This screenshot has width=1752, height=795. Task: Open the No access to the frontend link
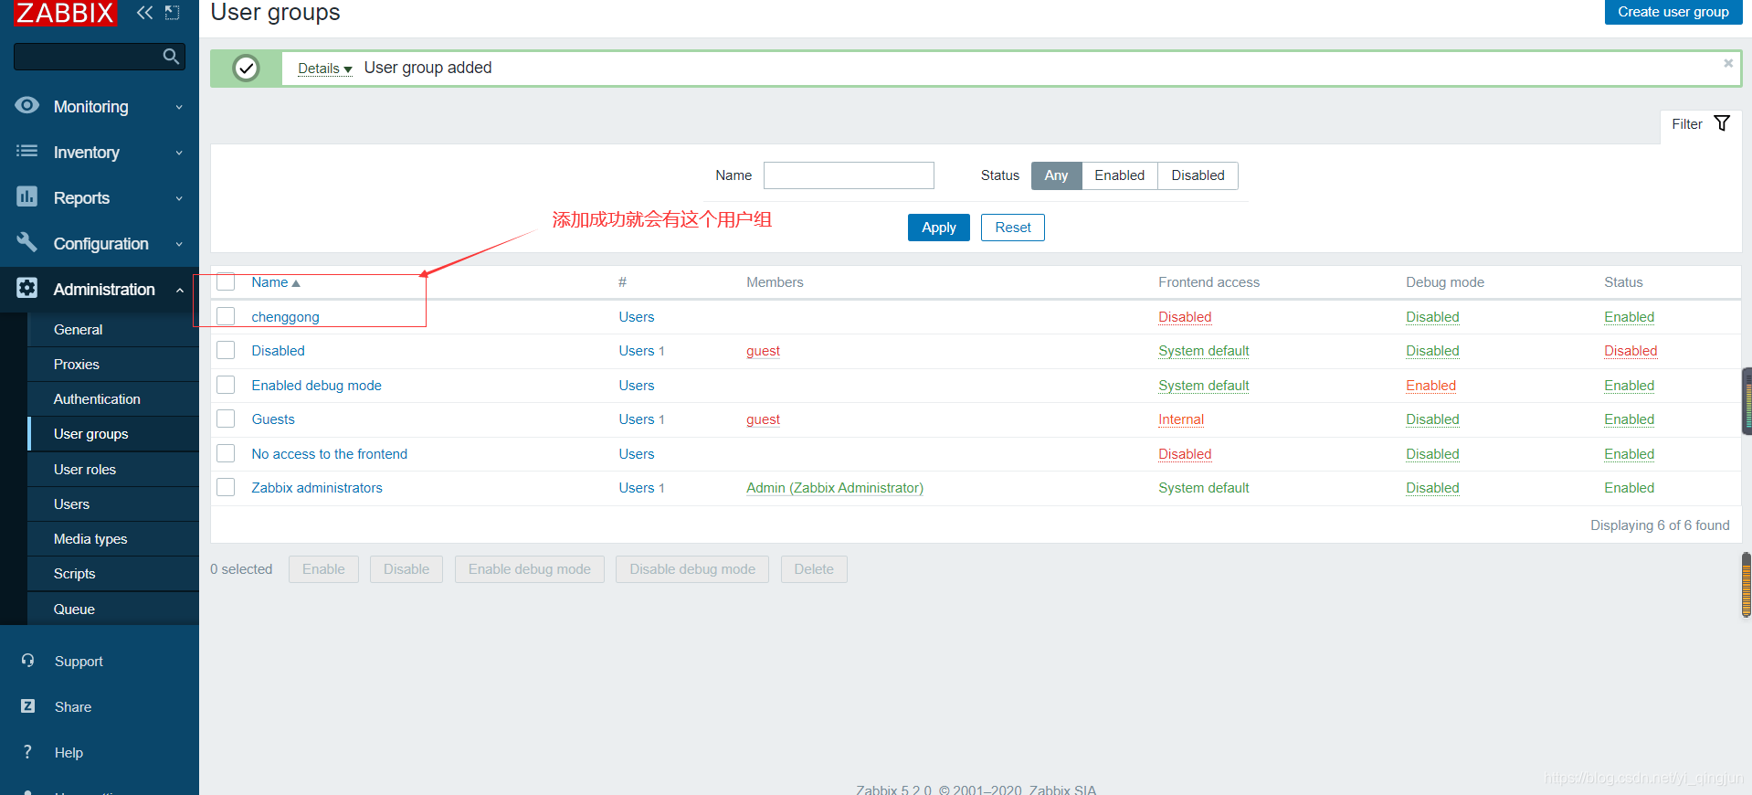click(329, 454)
